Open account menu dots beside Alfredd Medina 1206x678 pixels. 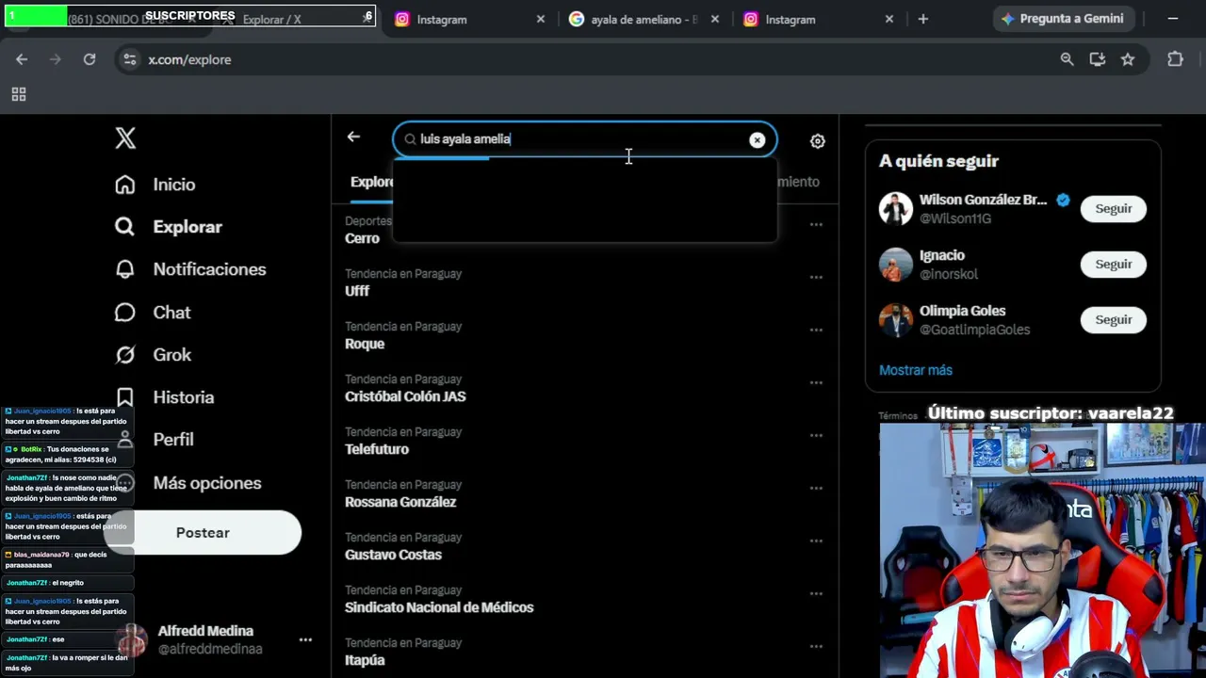305,639
